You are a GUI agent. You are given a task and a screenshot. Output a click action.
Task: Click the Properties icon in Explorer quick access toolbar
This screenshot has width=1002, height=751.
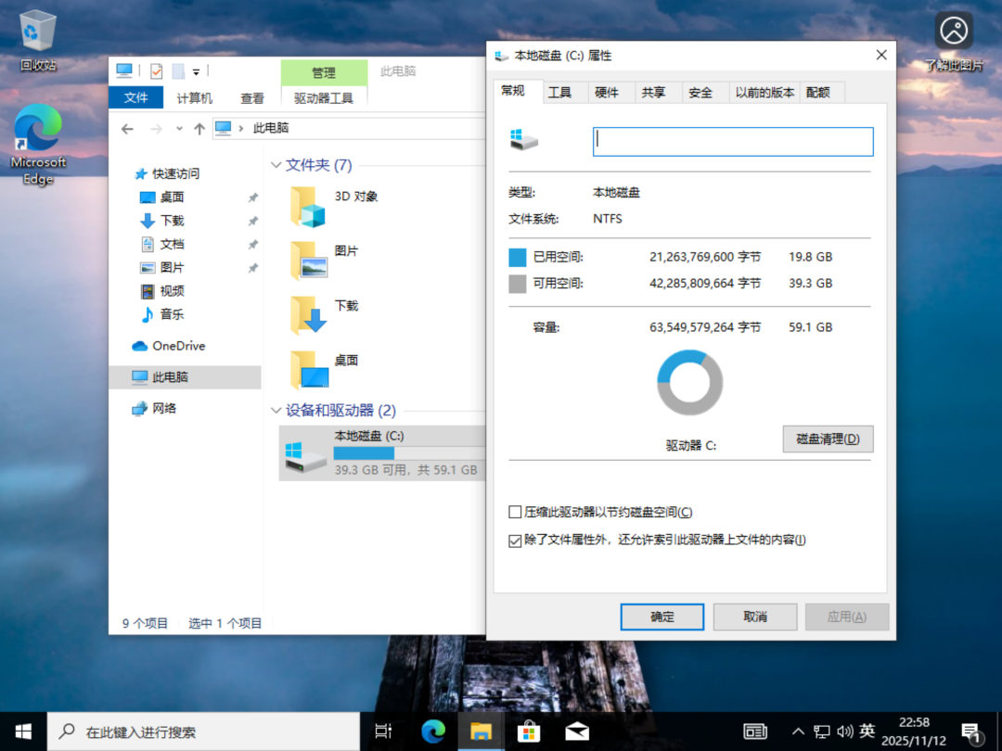pyautogui.click(x=156, y=70)
